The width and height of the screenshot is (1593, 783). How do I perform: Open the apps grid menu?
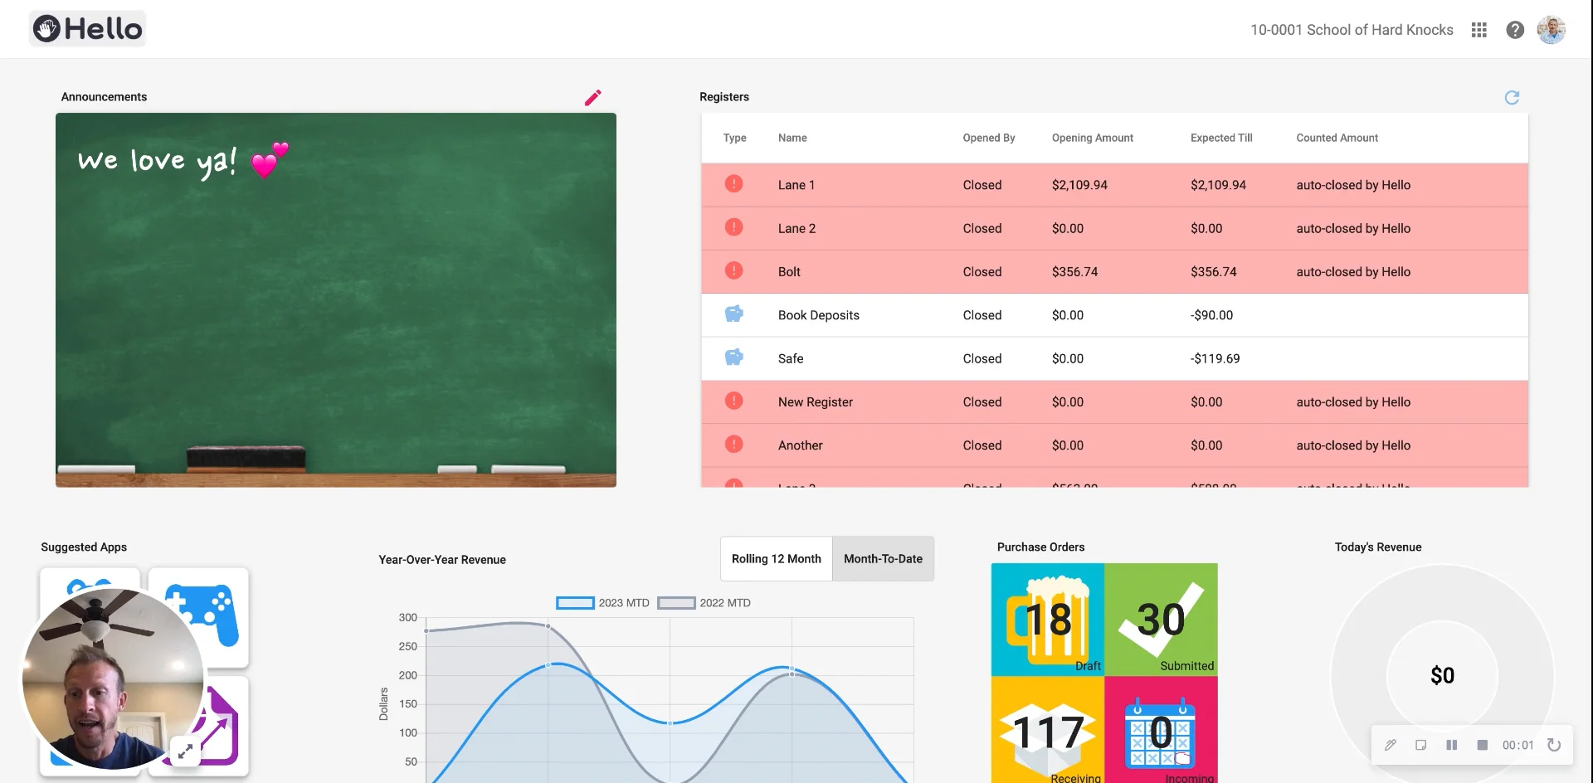tap(1479, 30)
